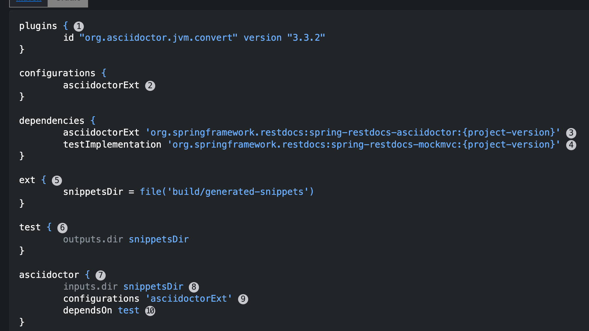589x331 pixels.
Task: Click callout 7 beside asciidoctor block
Action: (x=100, y=275)
